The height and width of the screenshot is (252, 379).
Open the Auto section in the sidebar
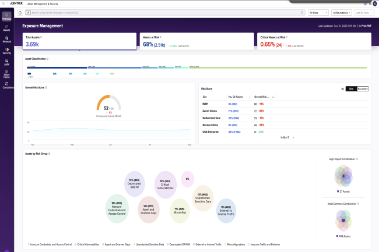[x=6, y=62]
